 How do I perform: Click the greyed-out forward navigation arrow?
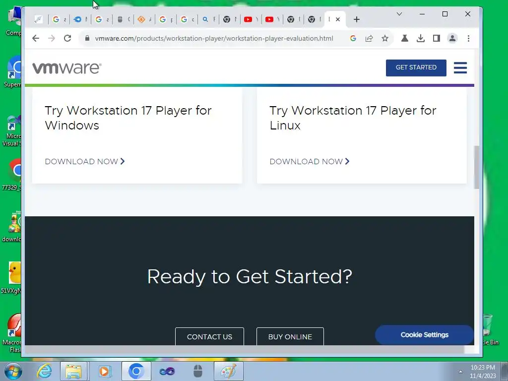(x=52, y=38)
